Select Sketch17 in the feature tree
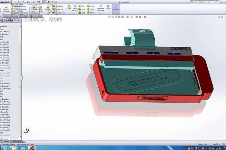This screenshot has height=150, width=226. coord(3,71)
